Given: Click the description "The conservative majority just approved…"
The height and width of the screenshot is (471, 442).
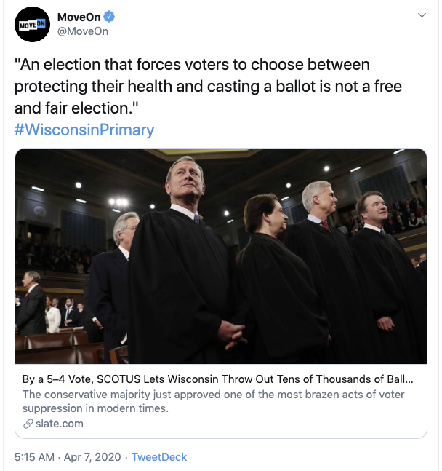Looking at the screenshot, I should click(x=214, y=395).
